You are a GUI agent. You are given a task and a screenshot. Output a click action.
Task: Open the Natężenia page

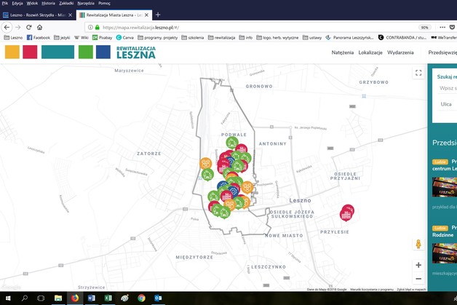tap(343, 52)
